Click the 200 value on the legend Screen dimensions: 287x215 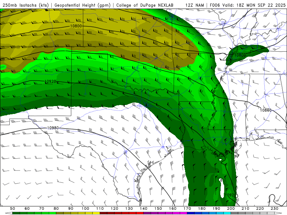231,209
